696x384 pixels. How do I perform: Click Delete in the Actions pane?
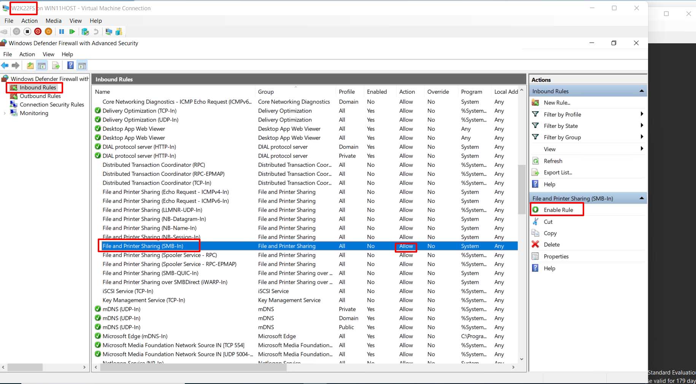click(x=551, y=245)
